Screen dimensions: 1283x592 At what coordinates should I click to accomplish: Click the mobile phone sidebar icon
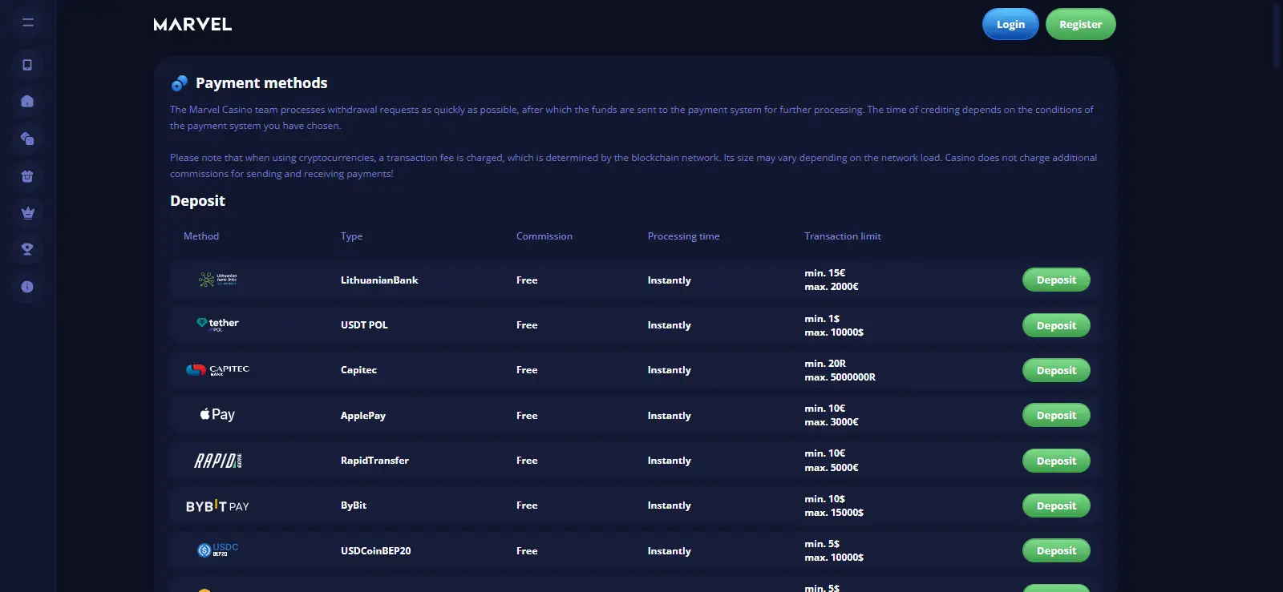pyautogui.click(x=27, y=65)
